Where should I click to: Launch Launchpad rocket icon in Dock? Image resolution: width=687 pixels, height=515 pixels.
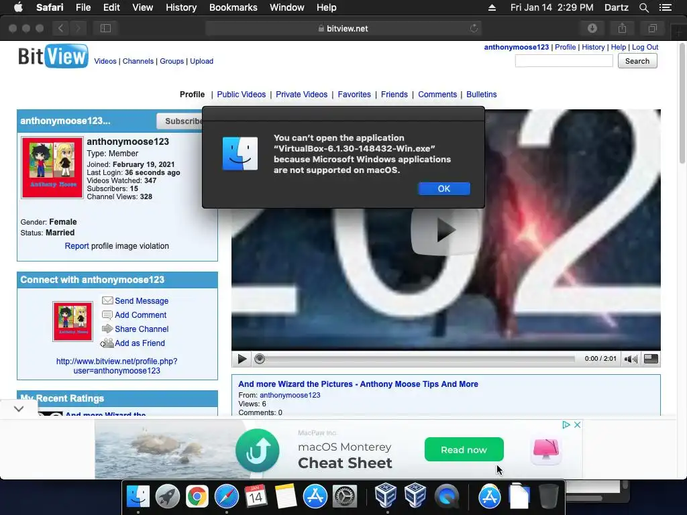pos(167,497)
